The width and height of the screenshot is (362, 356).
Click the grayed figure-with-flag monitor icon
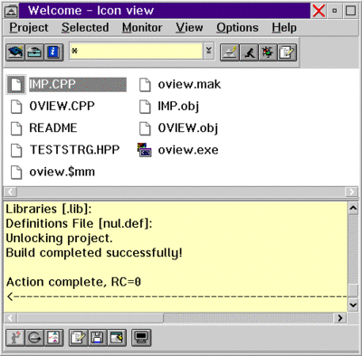[x=15, y=338]
